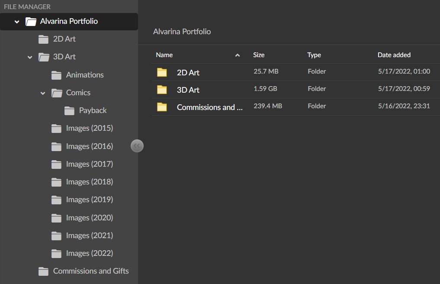440x284 pixels.
Task: Click yellow 2D Art folder icon in list
Action: click(x=162, y=72)
